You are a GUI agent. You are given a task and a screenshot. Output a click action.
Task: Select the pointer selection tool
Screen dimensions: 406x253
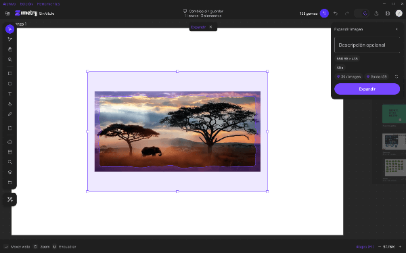pos(10,29)
